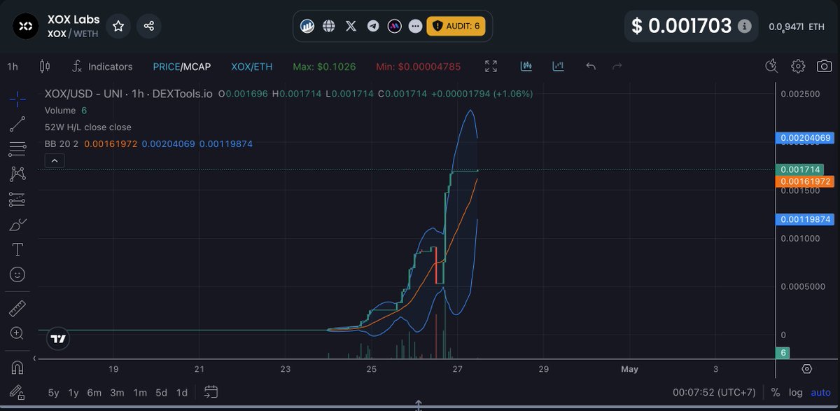The image size is (840, 411).
Task: Select the text annotation tool
Action: click(18, 249)
